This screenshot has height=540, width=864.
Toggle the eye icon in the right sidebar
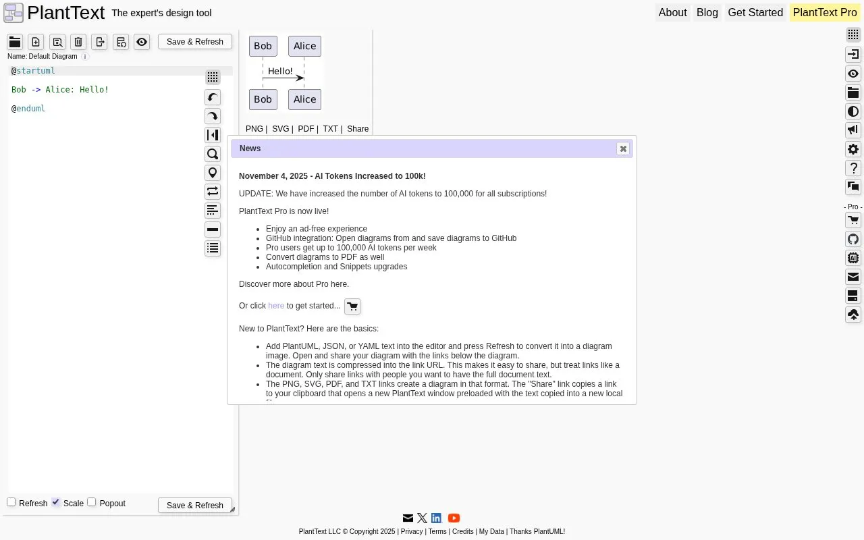853,74
